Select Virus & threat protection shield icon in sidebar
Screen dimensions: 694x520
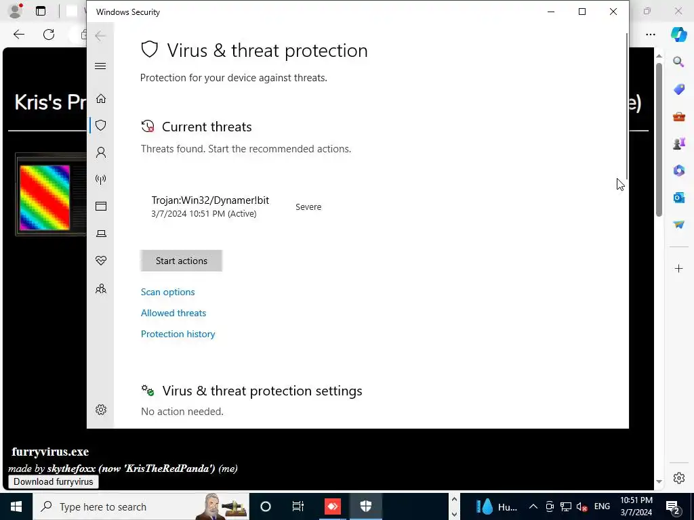(101, 125)
